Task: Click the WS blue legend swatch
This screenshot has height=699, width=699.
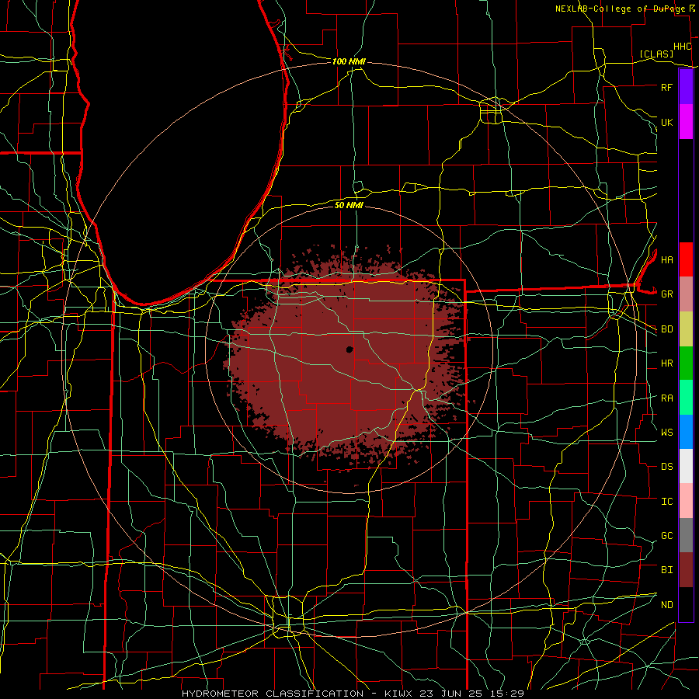Action: click(x=686, y=432)
